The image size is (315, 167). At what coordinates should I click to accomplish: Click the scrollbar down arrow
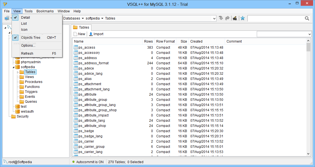pos(308,154)
